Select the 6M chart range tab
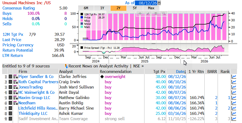The width and height of the screenshot is (242, 123). [x=86, y=8]
